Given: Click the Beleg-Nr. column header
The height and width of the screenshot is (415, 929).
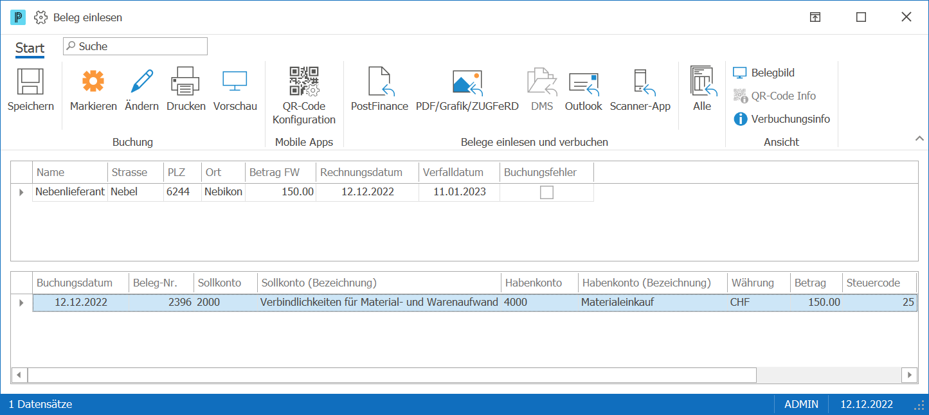Looking at the screenshot, I should click(161, 283).
